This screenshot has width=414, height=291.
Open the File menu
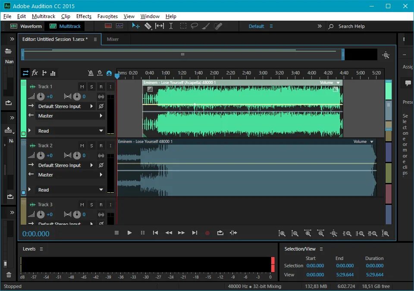pyautogui.click(x=7, y=16)
